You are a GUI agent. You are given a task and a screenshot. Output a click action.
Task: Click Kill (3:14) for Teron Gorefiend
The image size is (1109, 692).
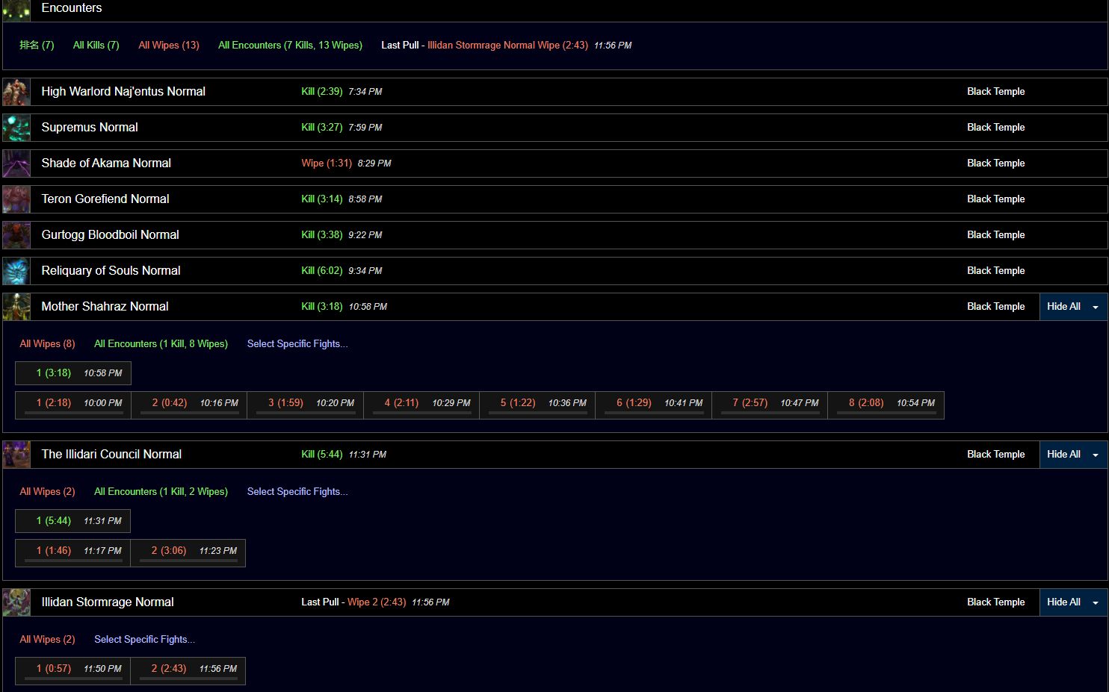[322, 199]
